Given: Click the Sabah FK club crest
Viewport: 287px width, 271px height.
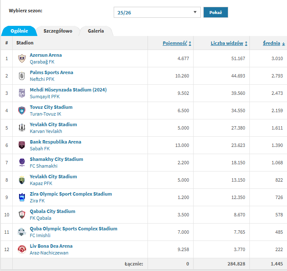Looking at the screenshot, I should [22, 145].
